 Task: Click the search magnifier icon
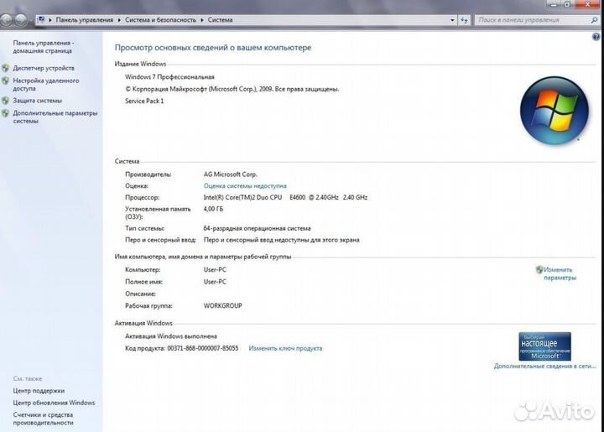click(595, 19)
